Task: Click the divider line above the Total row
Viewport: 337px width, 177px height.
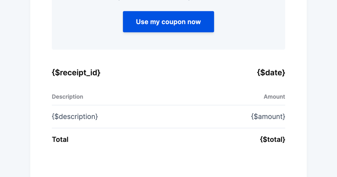Action: pyautogui.click(x=168, y=128)
